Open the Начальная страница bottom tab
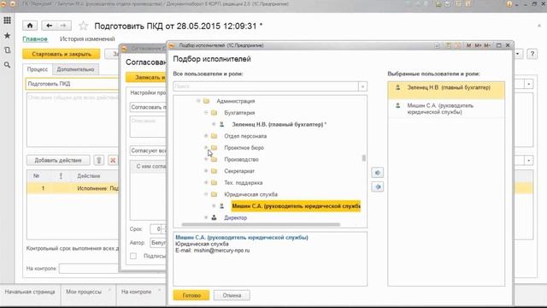 (x=30, y=292)
